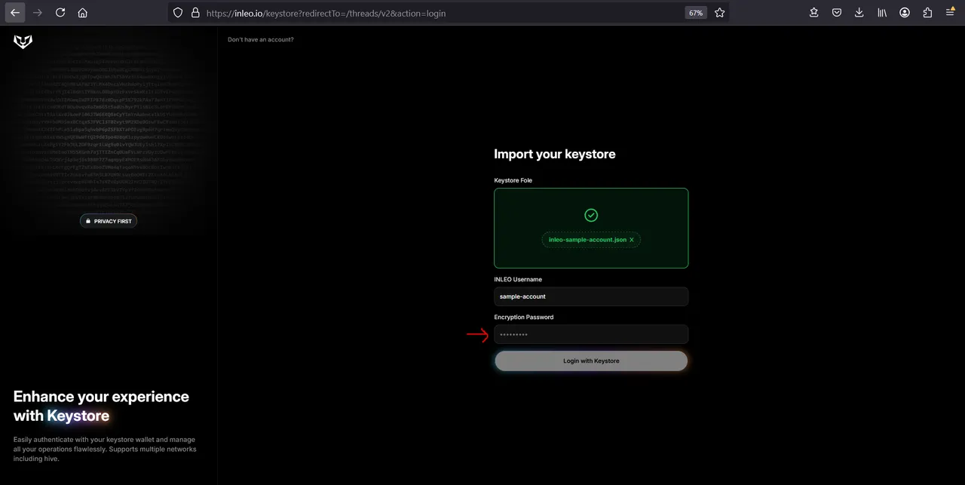Reload the current page
The image size is (965, 485).
point(60,13)
